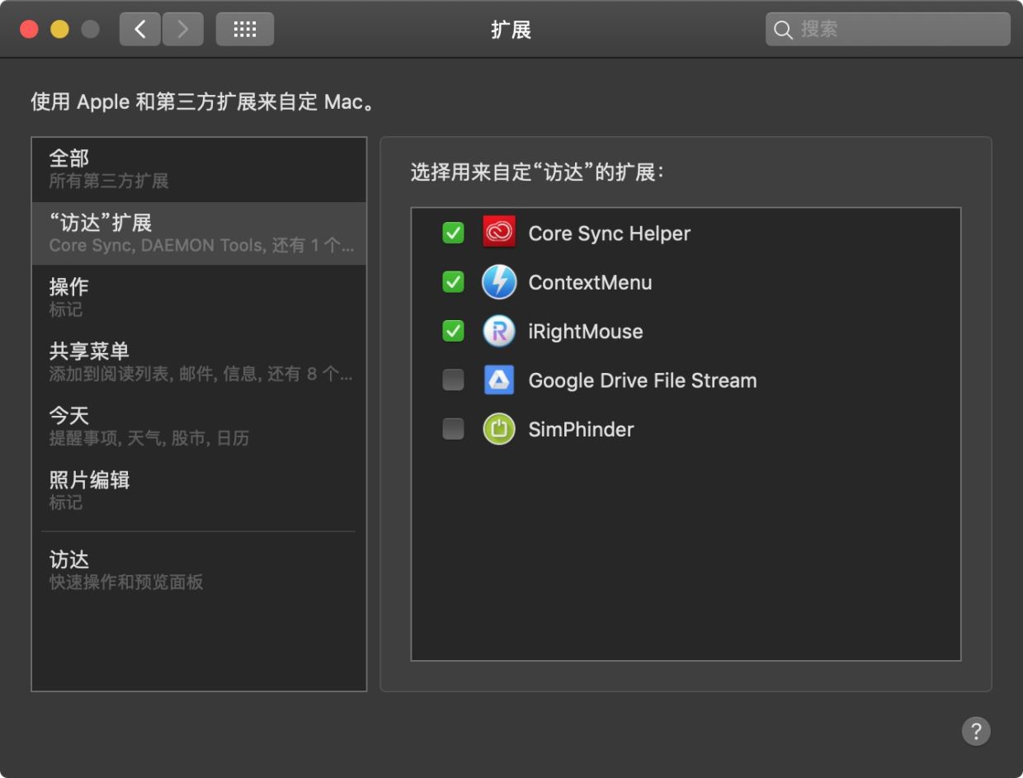Click the iRightMouse app icon
The height and width of the screenshot is (778, 1023).
pos(499,331)
